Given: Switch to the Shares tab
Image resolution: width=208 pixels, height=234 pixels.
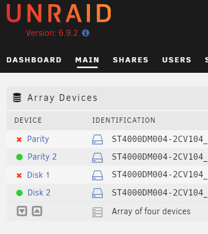Looking at the screenshot, I should (131, 60).
